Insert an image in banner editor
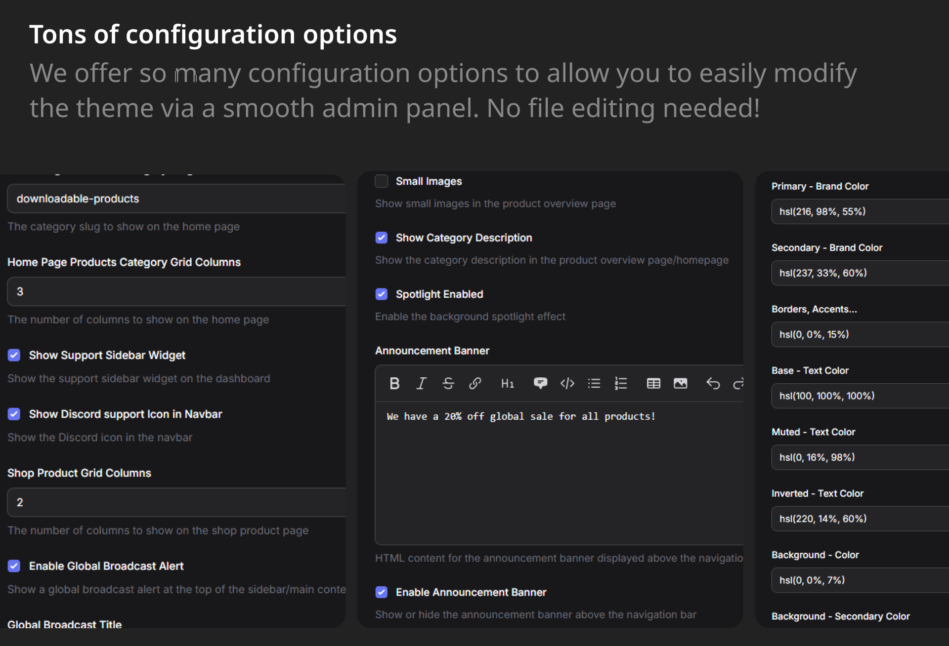This screenshot has height=646, width=949. tap(680, 383)
